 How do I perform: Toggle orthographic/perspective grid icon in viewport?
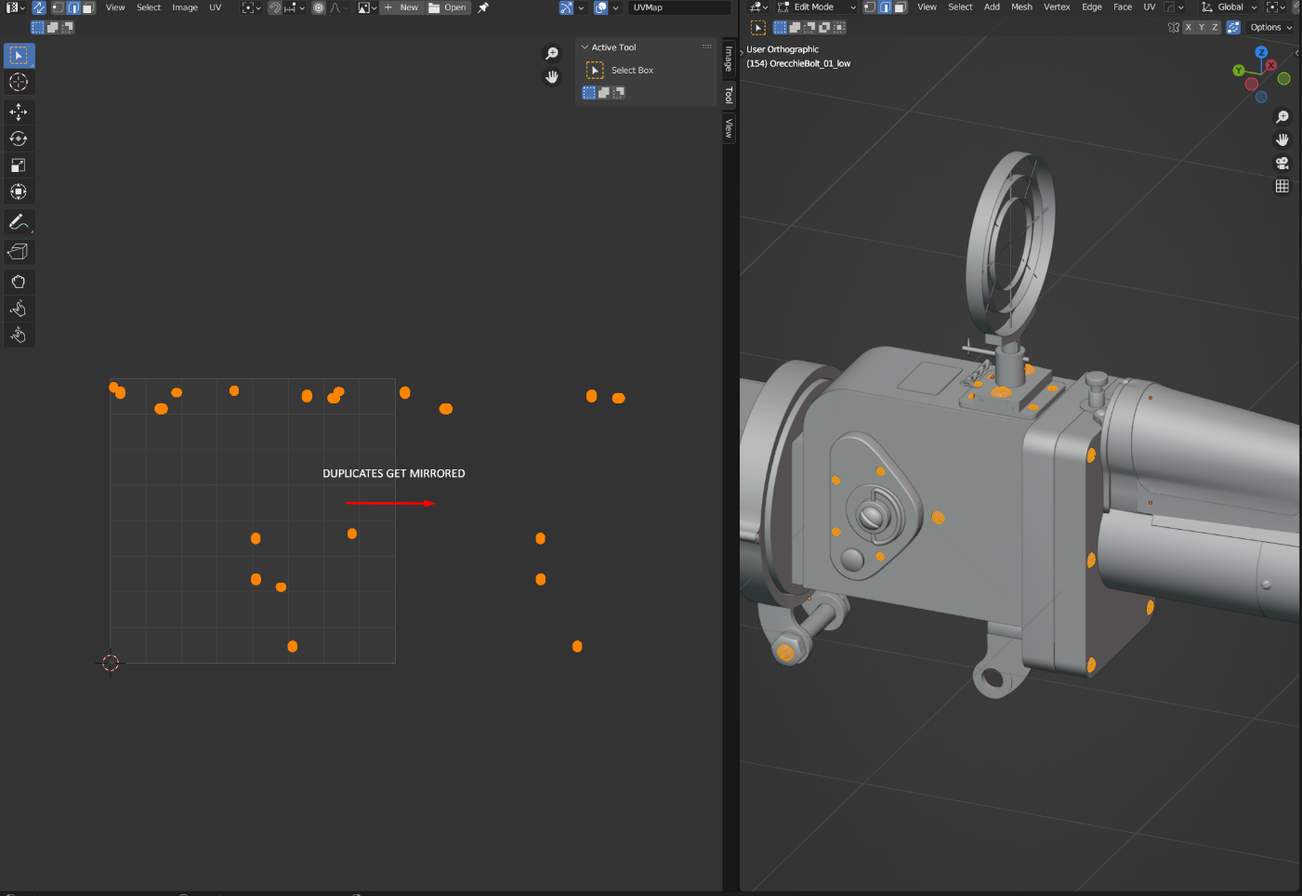click(1282, 186)
